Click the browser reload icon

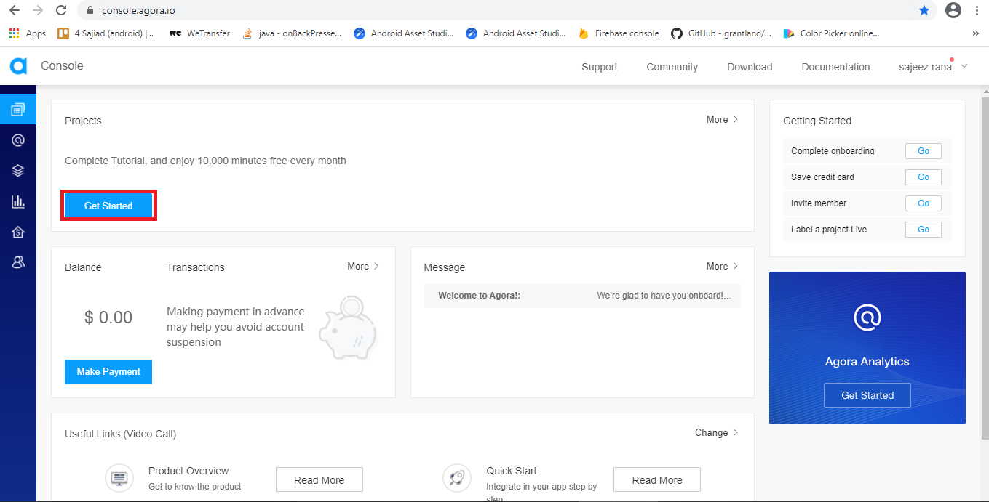point(61,11)
